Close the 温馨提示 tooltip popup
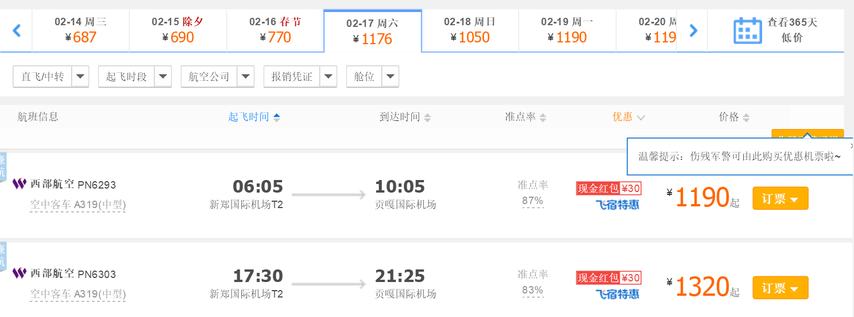The height and width of the screenshot is (317, 854). coord(851,146)
